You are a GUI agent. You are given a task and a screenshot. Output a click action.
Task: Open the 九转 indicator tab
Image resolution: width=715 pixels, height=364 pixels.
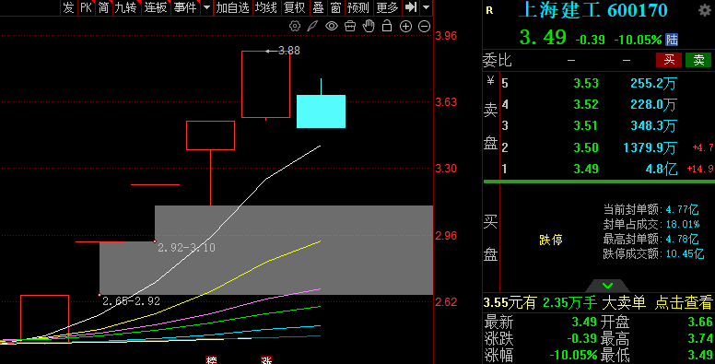click(x=125, y=7)
